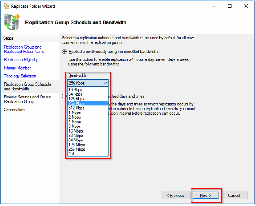Select 256 Mbps bandwidth entry

[76, 149]
